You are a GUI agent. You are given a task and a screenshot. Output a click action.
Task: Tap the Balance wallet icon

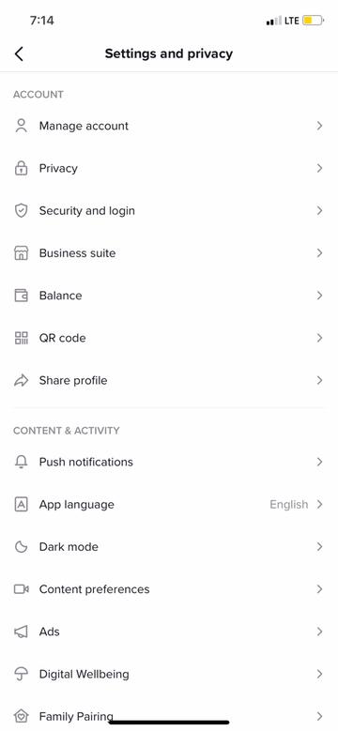(21, 296)
